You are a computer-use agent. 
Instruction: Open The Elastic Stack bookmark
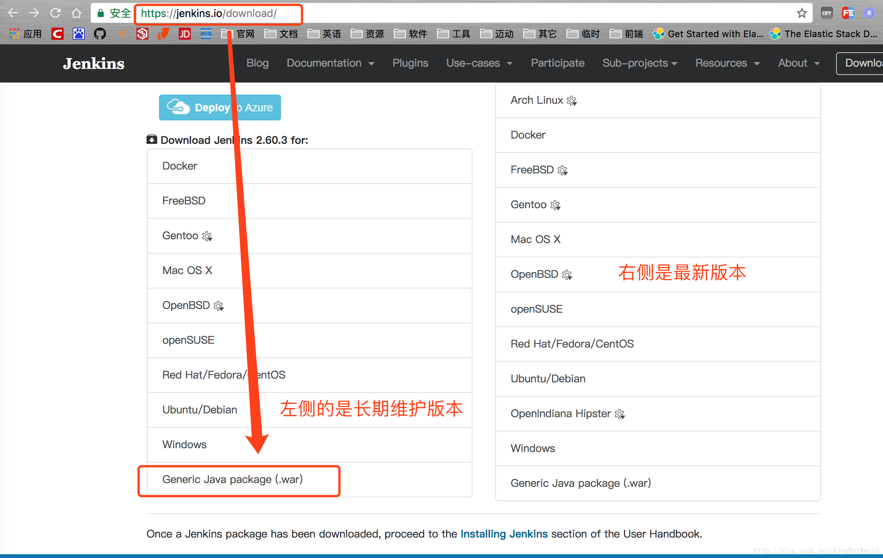(824, 34)
